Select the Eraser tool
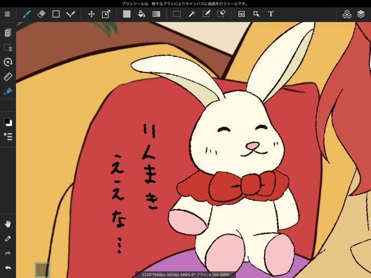Image resolution: width=371 pixels, height=278 pixels. click(x=41, y=14)
